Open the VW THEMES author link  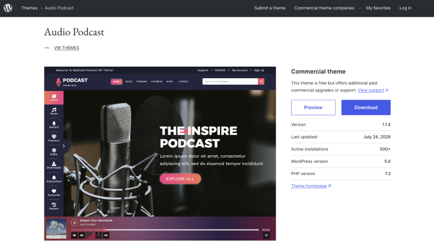tap(67, 48)
